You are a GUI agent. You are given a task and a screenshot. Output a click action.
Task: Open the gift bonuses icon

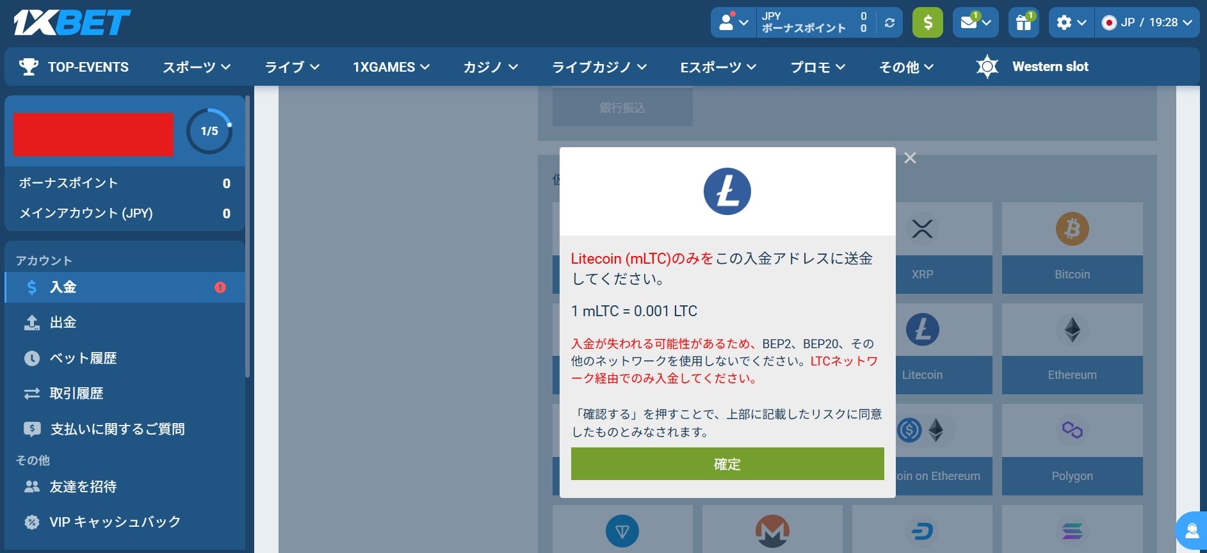click(x=1024, y=23)
